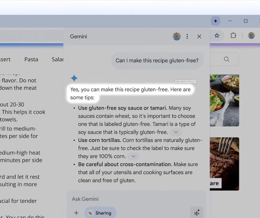Select the Salad category tab
260x218 pixels.
57,59
